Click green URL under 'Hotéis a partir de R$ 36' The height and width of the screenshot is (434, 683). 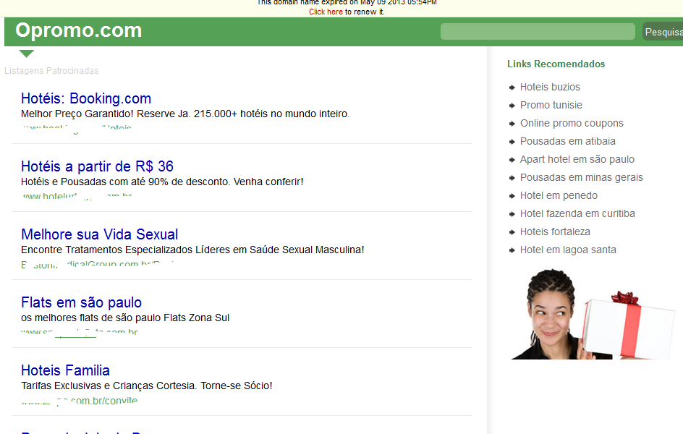pyautogui.click(x=76, y=195)
